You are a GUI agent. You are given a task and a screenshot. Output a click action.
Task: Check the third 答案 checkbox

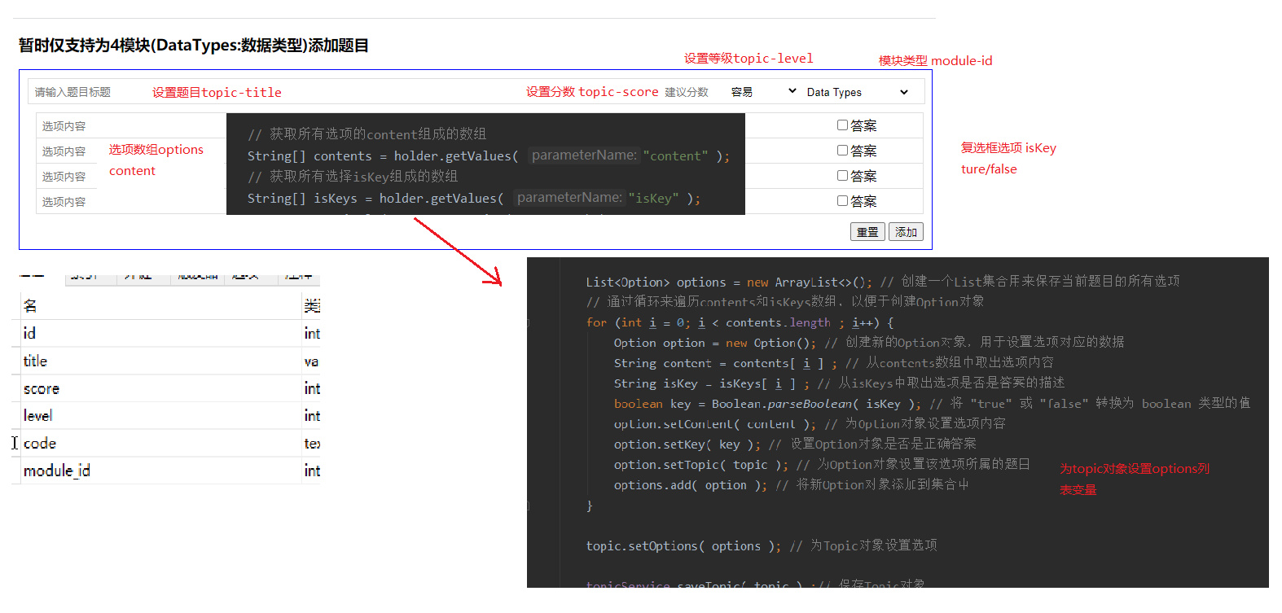click(843, 176)
